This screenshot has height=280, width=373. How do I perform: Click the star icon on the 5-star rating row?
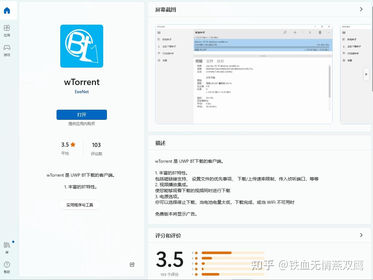tap(196, 253)
